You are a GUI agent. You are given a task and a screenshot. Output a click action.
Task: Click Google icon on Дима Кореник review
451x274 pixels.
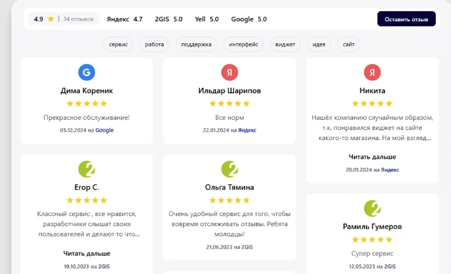(86, 72)
